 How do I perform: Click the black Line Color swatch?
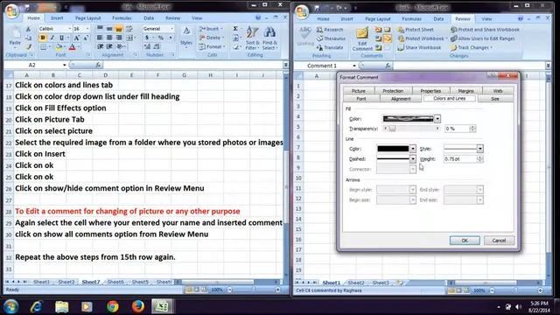click(393, 149)
